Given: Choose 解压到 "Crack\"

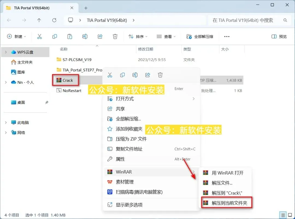Looking at the screenshot, I should (x=225, y=193).
